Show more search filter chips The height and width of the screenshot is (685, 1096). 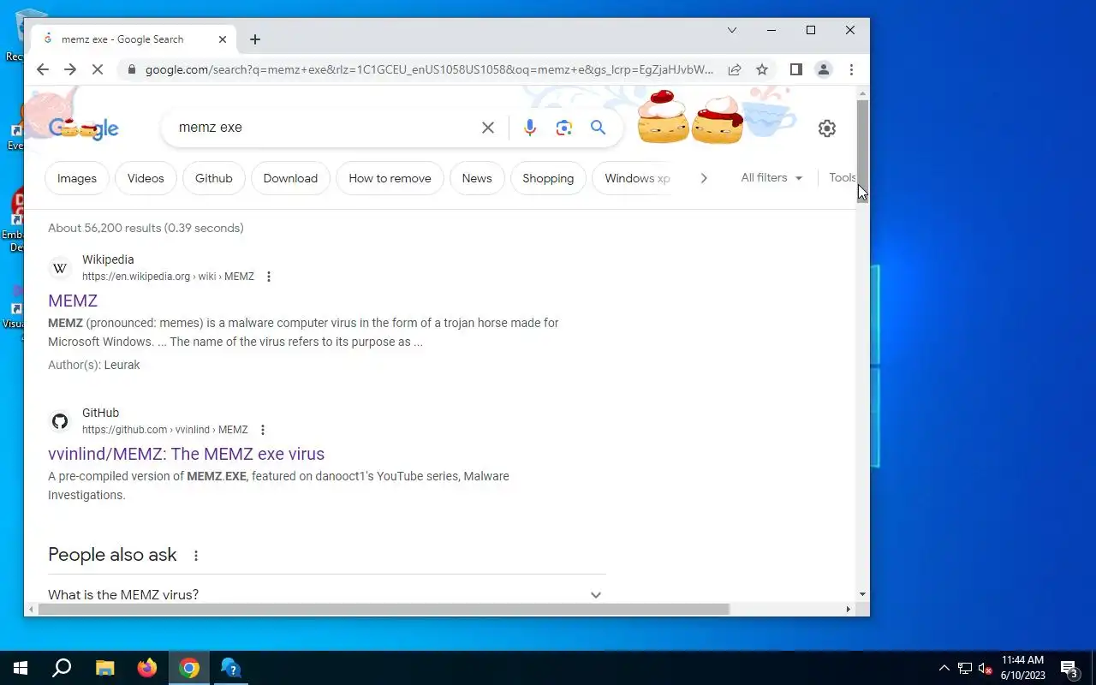click(704, 178)
